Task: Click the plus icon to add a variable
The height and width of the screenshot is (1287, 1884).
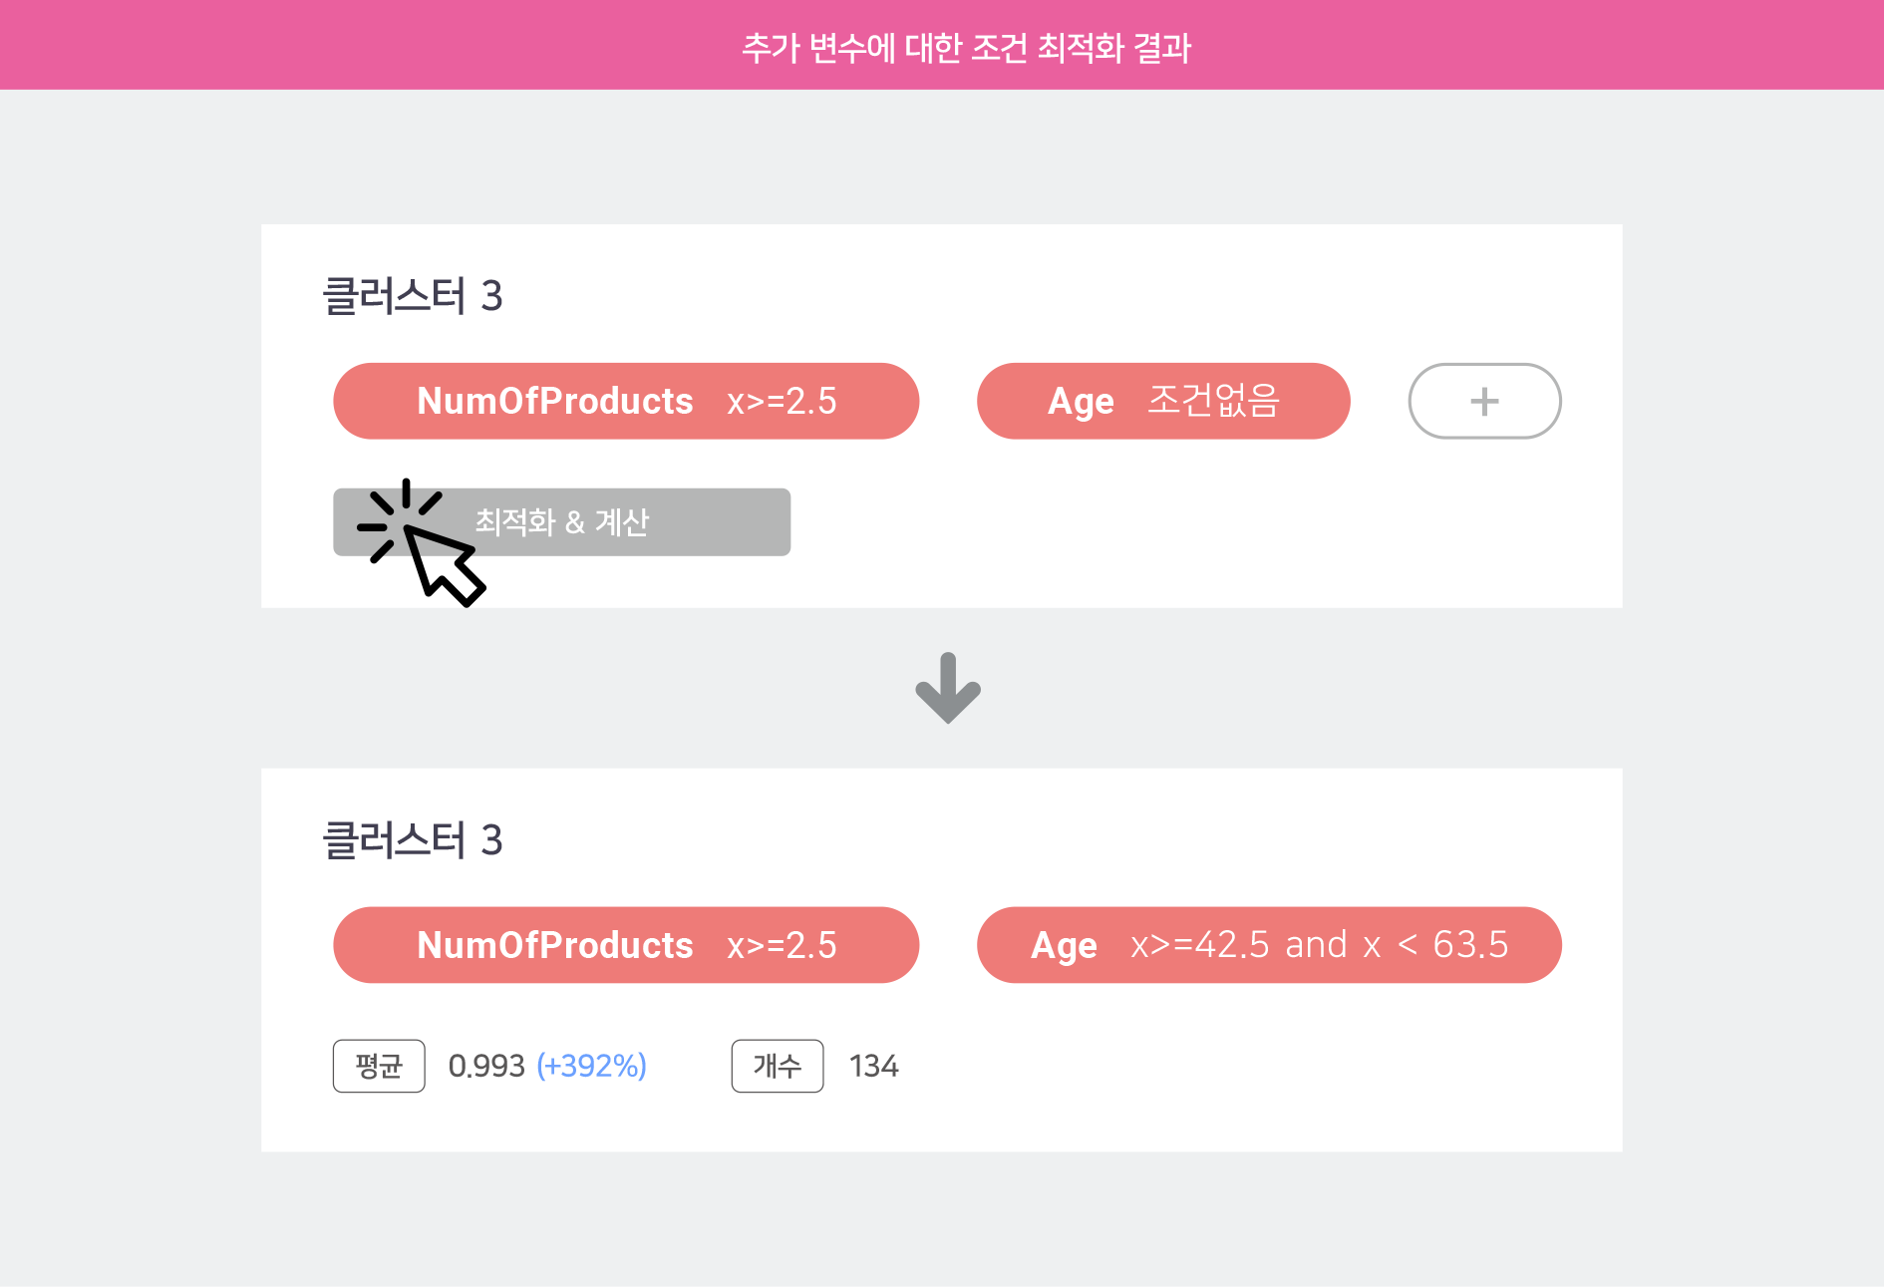Action: click(1484, 401)
